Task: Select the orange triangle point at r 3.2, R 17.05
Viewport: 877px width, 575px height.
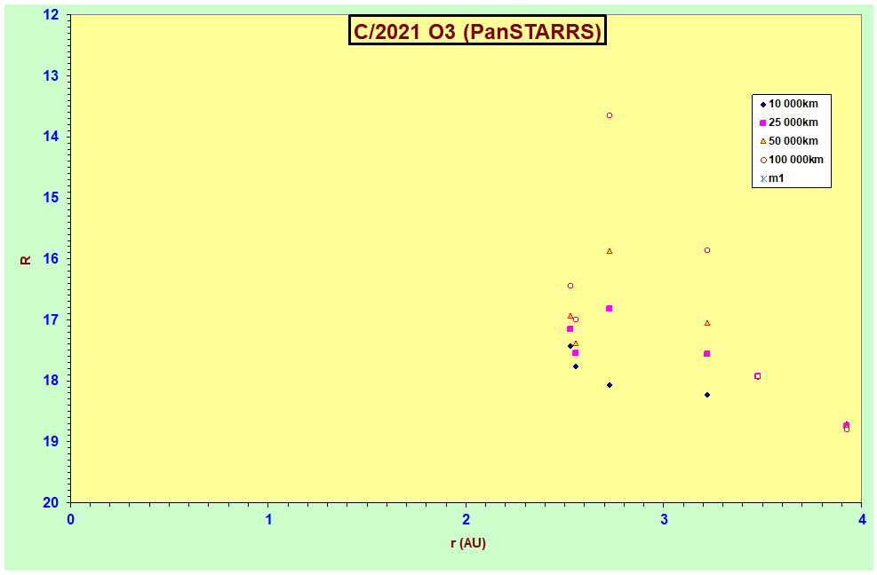Action: (x=707, y=323)
